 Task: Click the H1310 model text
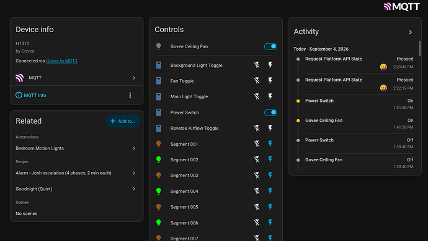22,43
